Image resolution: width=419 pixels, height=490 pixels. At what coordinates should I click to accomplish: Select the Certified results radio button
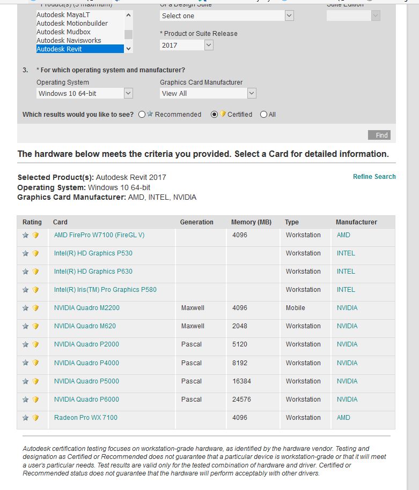point(214,115)
